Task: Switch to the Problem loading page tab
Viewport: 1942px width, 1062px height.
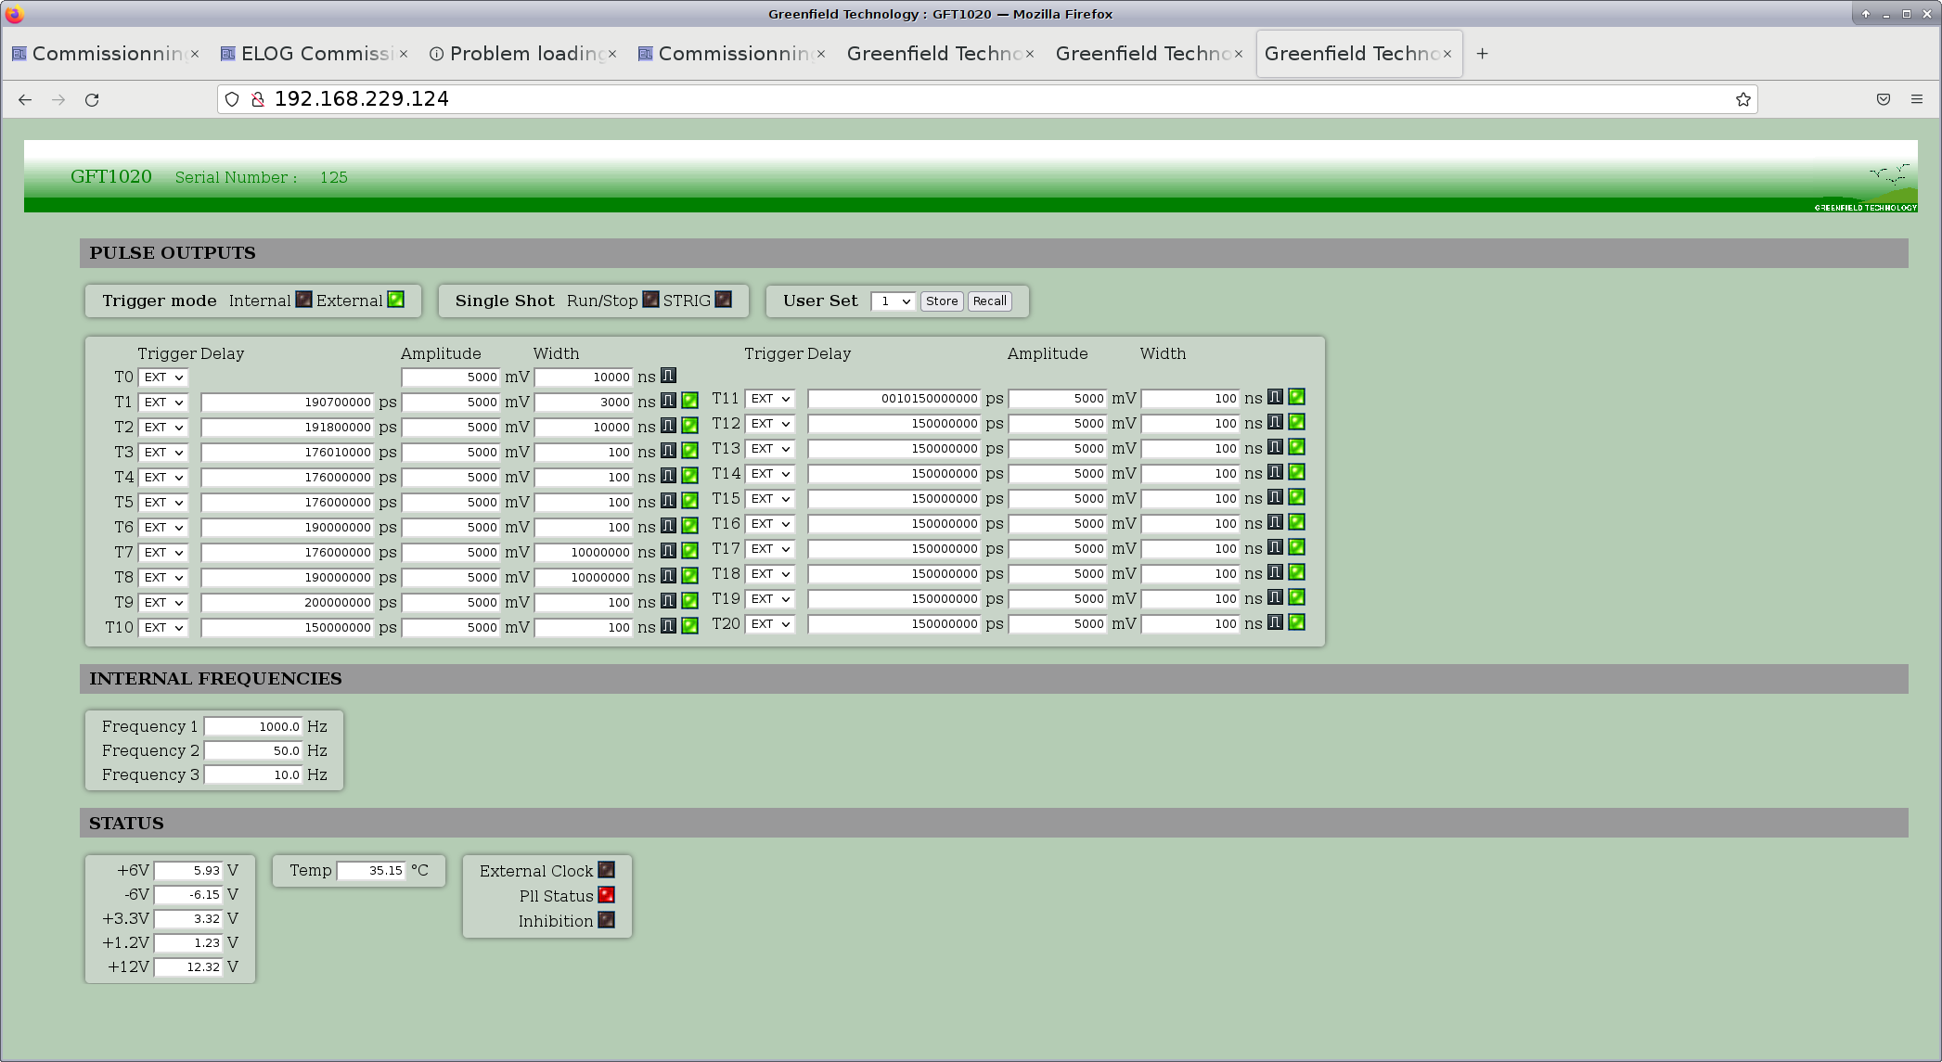Action: click(x=522, y=54)
